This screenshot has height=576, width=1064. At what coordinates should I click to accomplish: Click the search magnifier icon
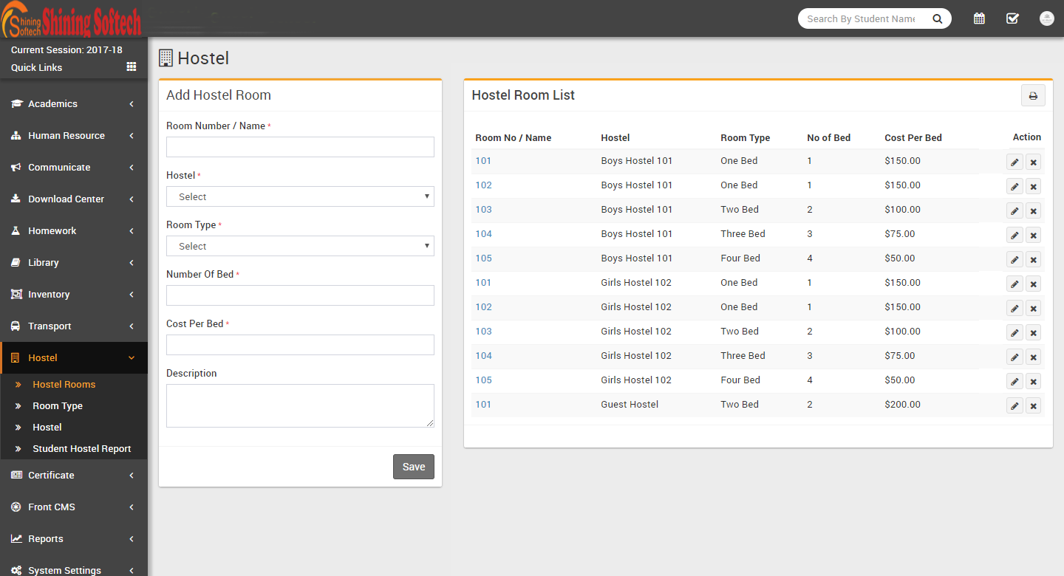point(937,18)
